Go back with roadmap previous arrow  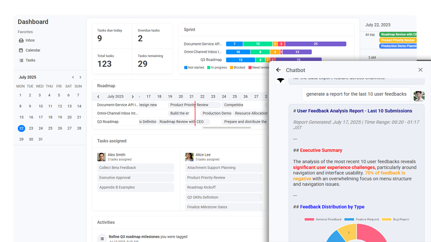[98, 97]
